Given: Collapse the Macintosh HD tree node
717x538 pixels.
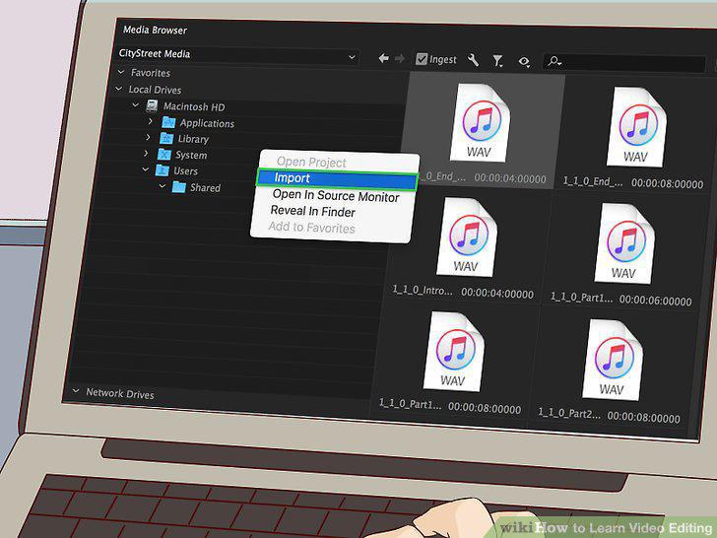Looking at the screenshot, I should [x=135, y=104].
